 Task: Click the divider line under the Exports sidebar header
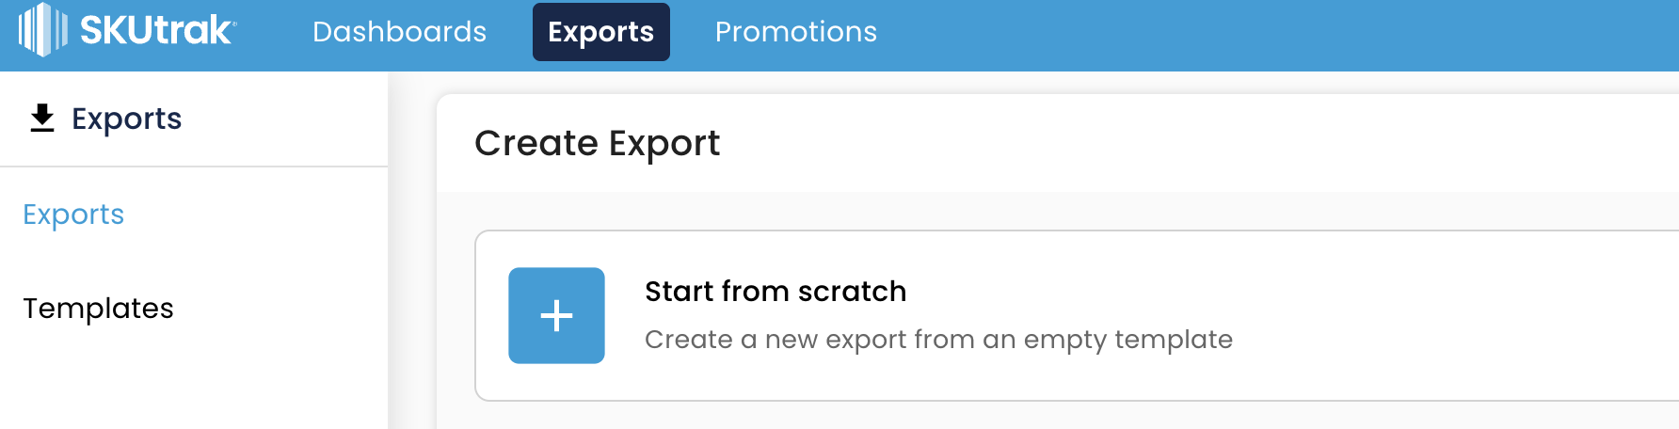coord(194,167)
